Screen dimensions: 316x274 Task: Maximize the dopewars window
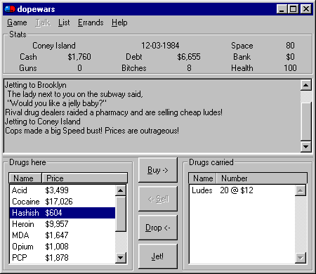(293, 9)
